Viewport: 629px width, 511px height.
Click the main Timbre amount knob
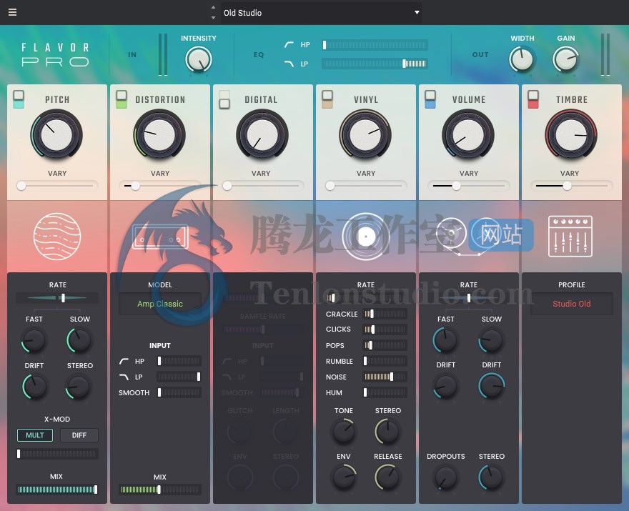(571, 135)
